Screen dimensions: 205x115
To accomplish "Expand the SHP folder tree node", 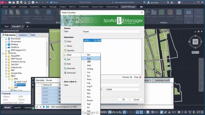I will click(9, 88).
